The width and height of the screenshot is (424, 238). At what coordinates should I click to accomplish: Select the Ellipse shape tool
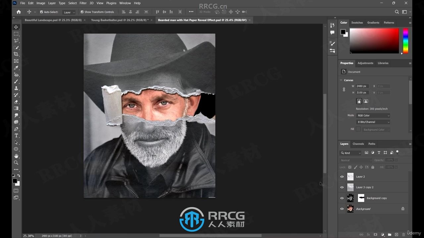16,149
